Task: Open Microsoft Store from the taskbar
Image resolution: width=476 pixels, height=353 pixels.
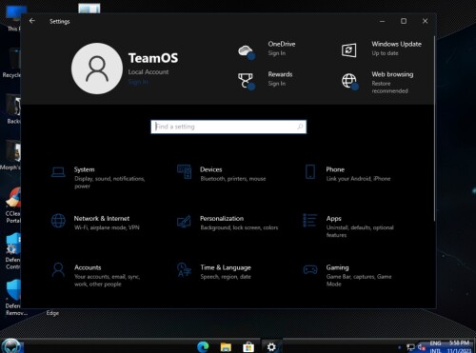Action: (248, 347)
